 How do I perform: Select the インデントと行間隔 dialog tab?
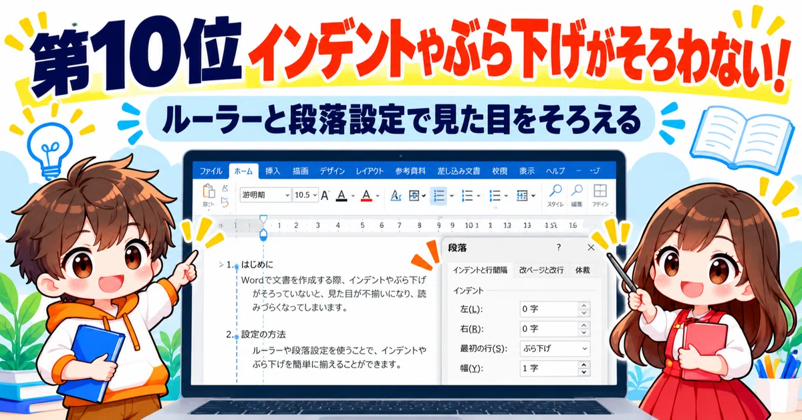(480, 270)
